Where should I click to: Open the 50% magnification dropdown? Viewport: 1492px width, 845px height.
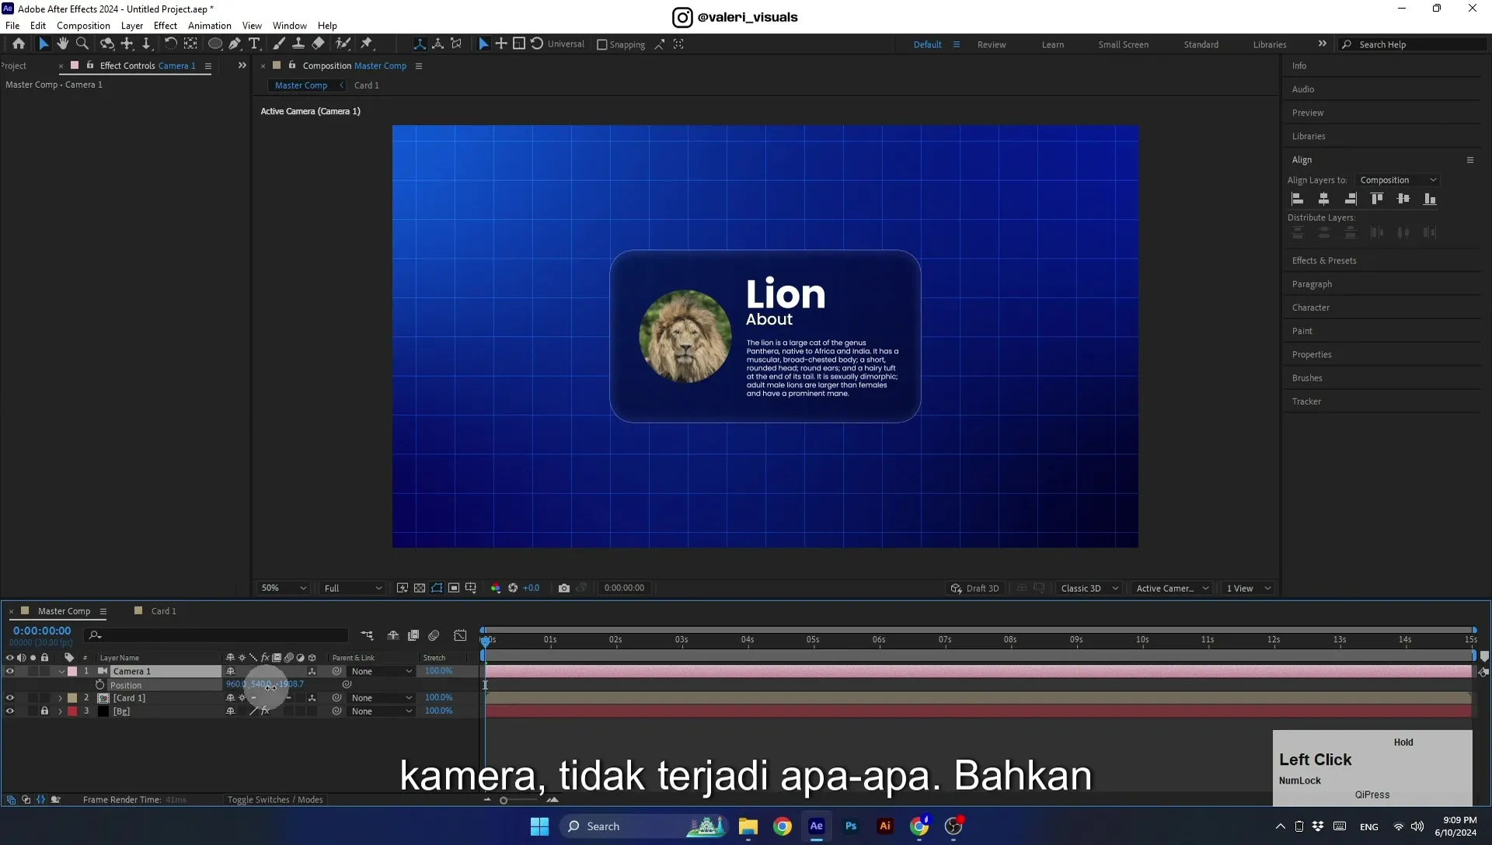coord(284,589)
